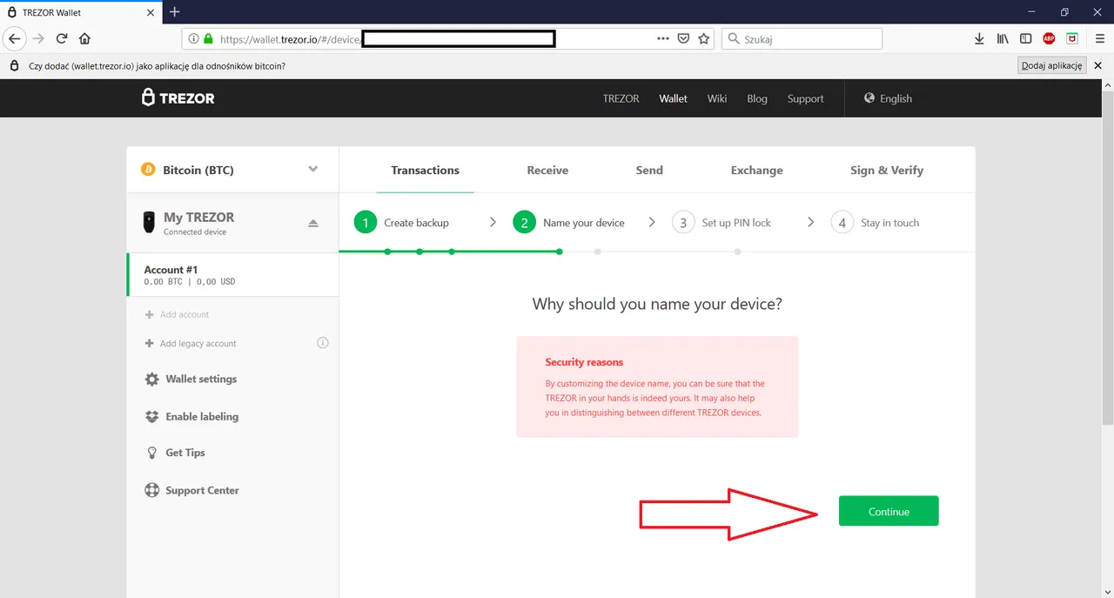The width and height of the screenshot is (1114, 598).
Task: Open Blog from the top navigation
Action: click(x=757, y=98)
